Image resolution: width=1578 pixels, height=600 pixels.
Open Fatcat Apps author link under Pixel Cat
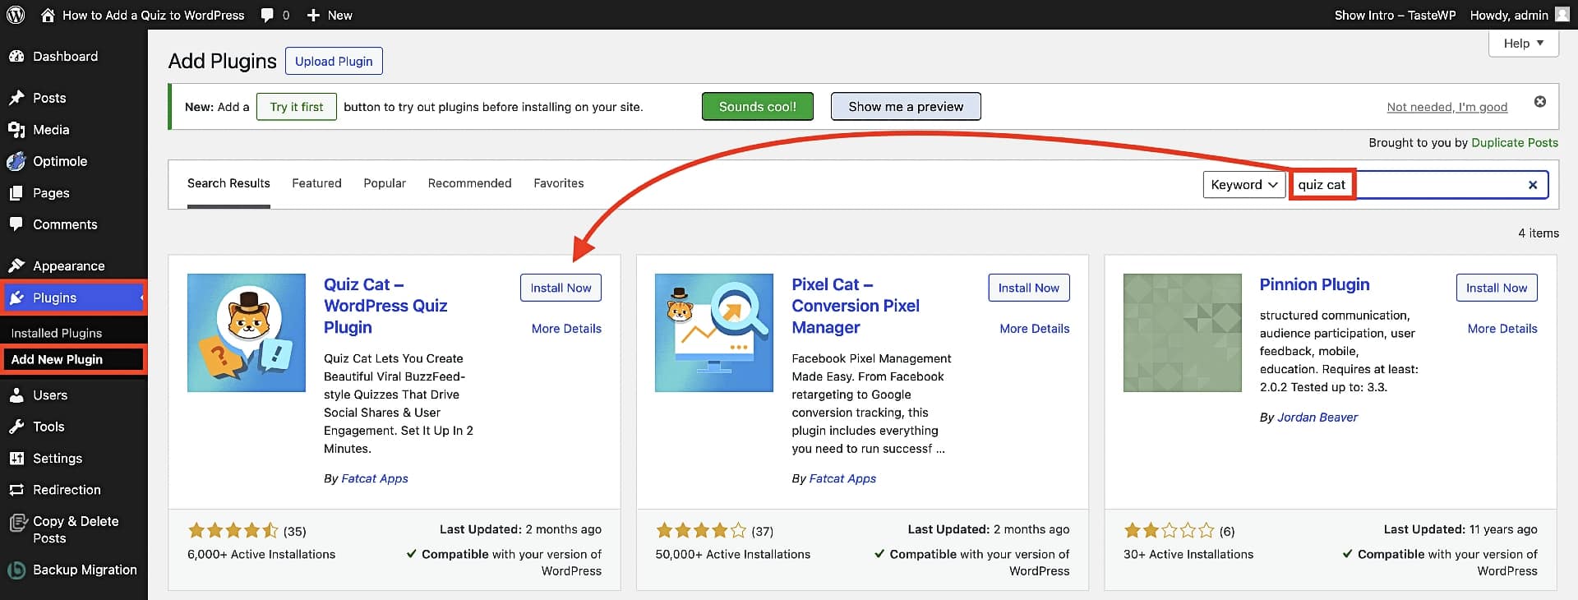click(x=842, y=478)
